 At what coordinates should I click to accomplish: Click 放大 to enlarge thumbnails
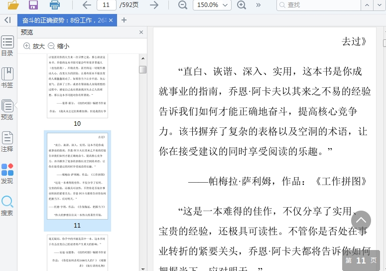(x=34, y=46)
